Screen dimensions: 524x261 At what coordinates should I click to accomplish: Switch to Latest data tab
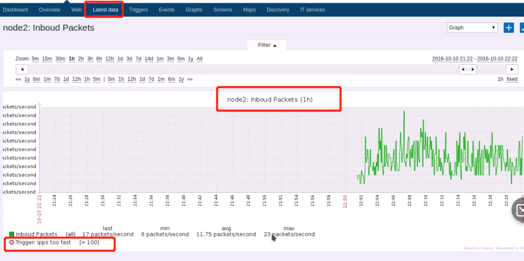tap(105, 10)
